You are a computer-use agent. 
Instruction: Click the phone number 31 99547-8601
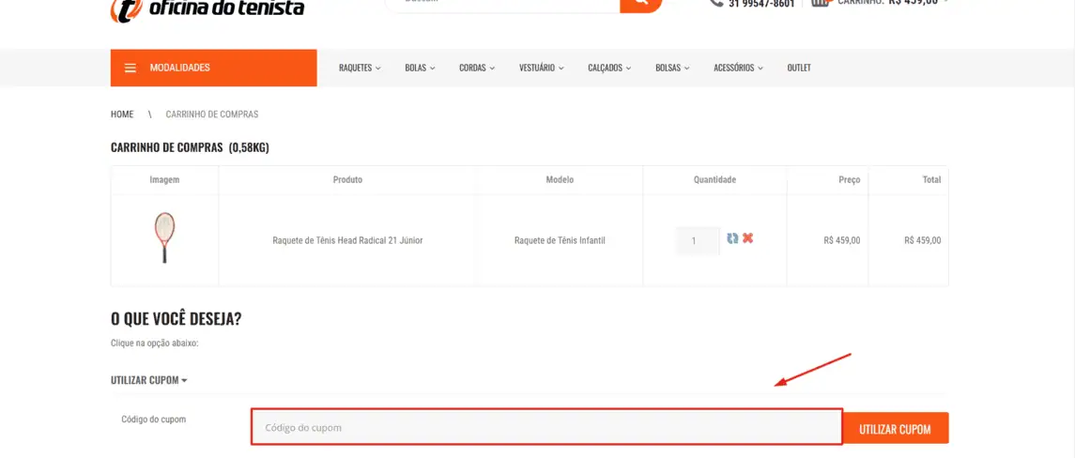pyautogui.click(x=761, y=4)
